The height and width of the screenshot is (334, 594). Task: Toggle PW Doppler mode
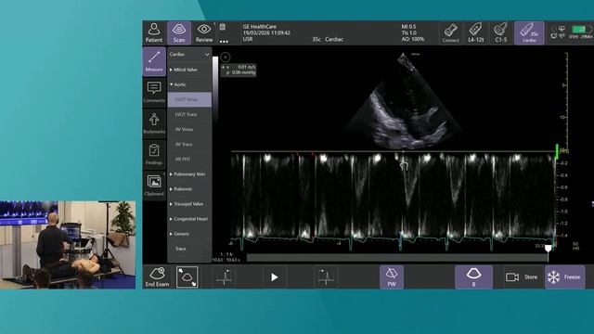coord(392,276)
